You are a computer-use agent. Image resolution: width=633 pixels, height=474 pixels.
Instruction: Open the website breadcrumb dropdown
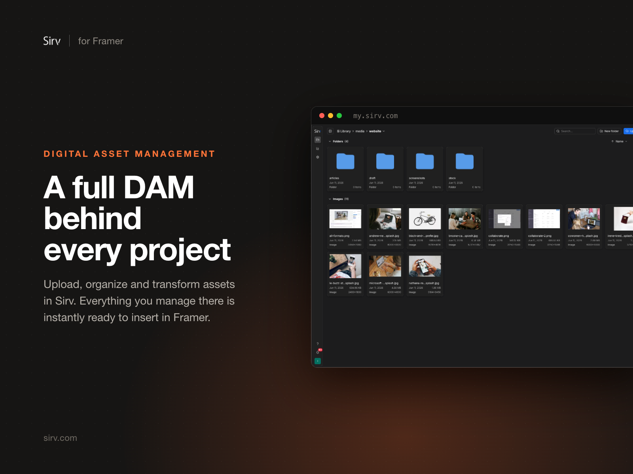[377, 131]
